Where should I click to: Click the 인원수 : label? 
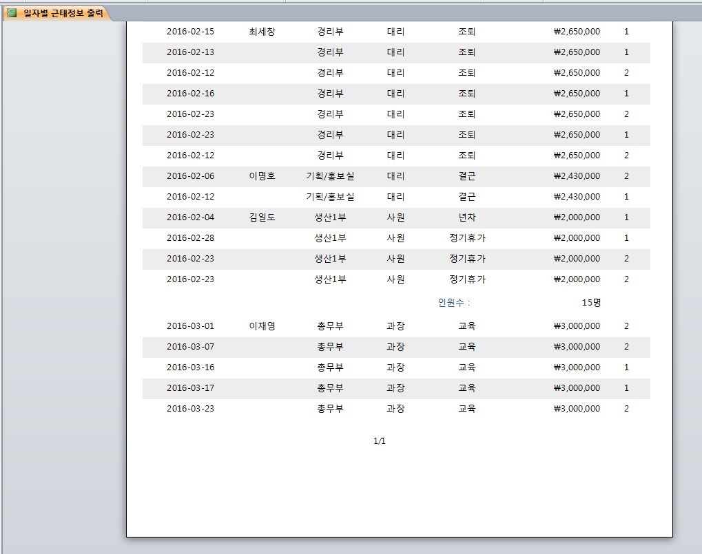tap(453, 302)
